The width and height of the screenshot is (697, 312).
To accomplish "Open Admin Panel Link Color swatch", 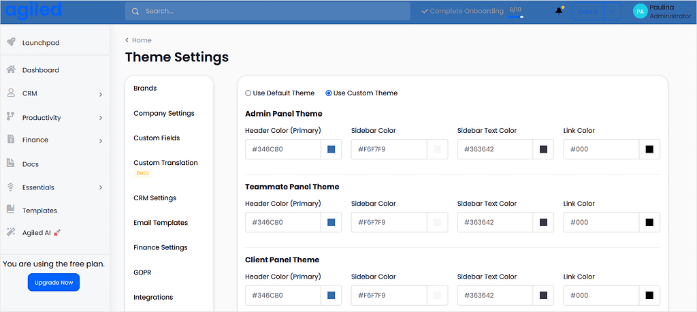I will [649, 149].
